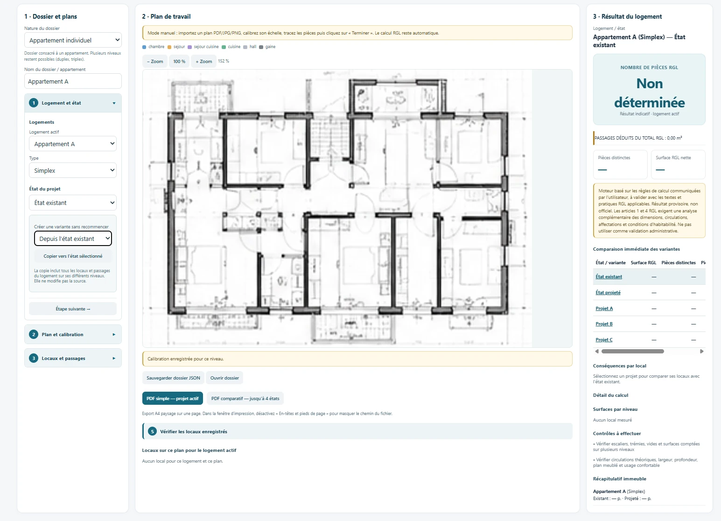Screen dimensions: 721x521
Task: Open the Depuis l'état existant variant dropdown
Action: tap(73, 239)
